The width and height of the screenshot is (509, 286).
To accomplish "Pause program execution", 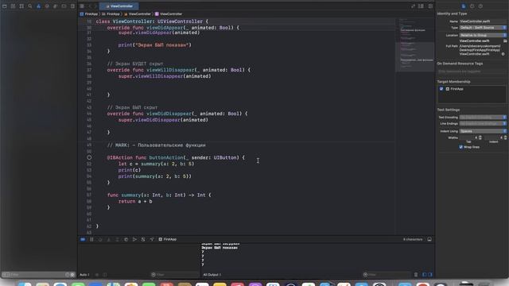I will coord(91,239).
